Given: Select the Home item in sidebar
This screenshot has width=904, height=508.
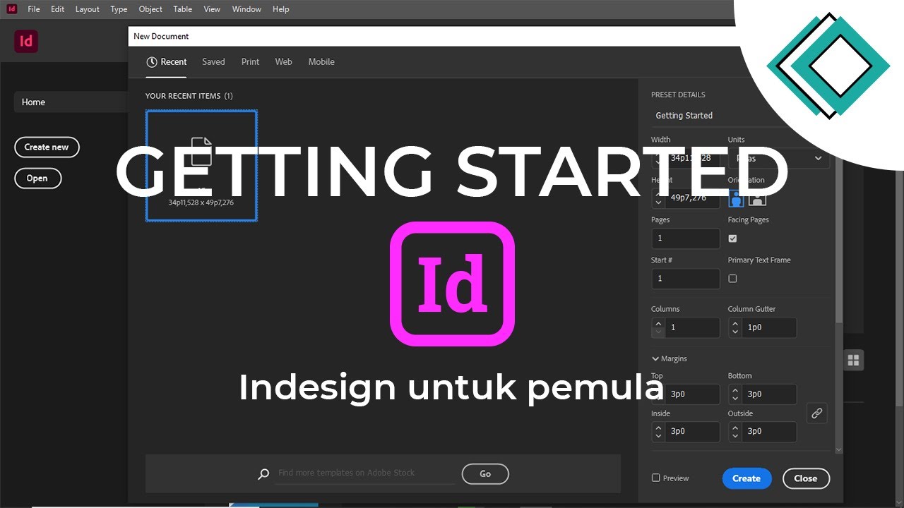Looking at the screenshot, I should [71, 102].
